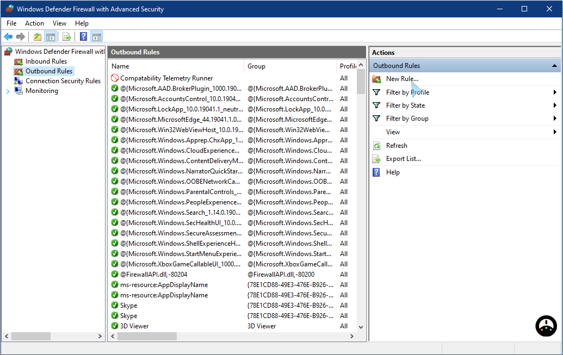Click the Filter by State funnel icon

376,105
